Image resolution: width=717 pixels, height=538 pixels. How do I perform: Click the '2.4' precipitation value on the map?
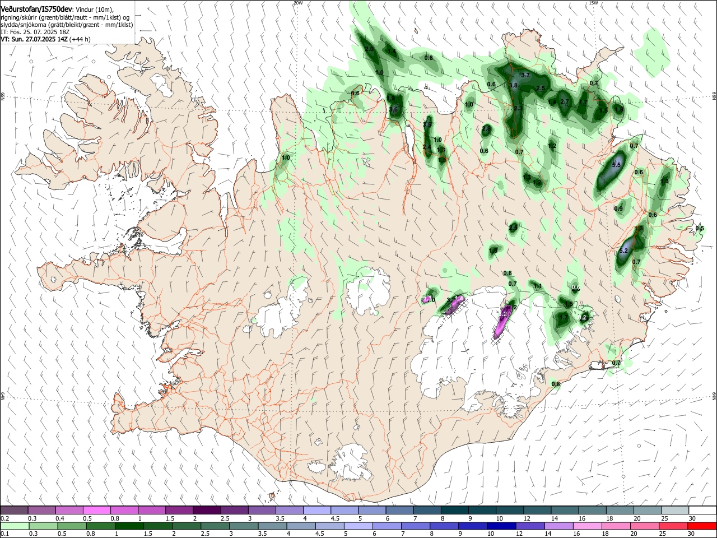click(x=427, y=147)
